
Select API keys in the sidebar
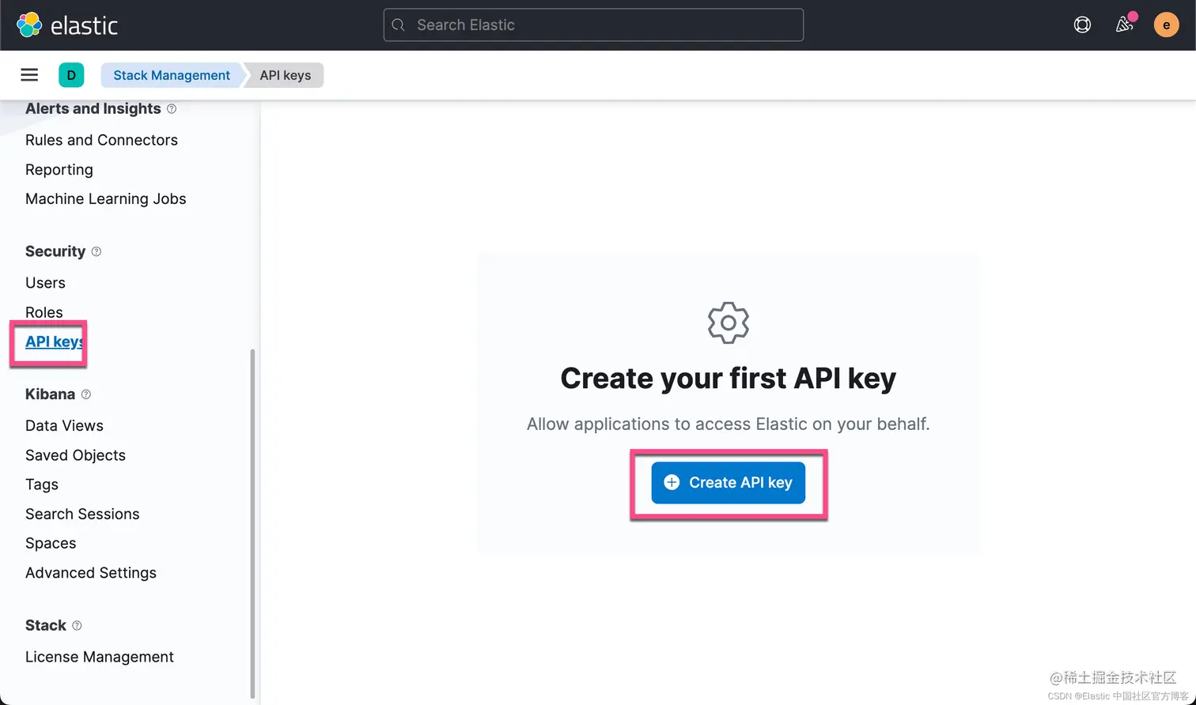[x=55, y=341]
